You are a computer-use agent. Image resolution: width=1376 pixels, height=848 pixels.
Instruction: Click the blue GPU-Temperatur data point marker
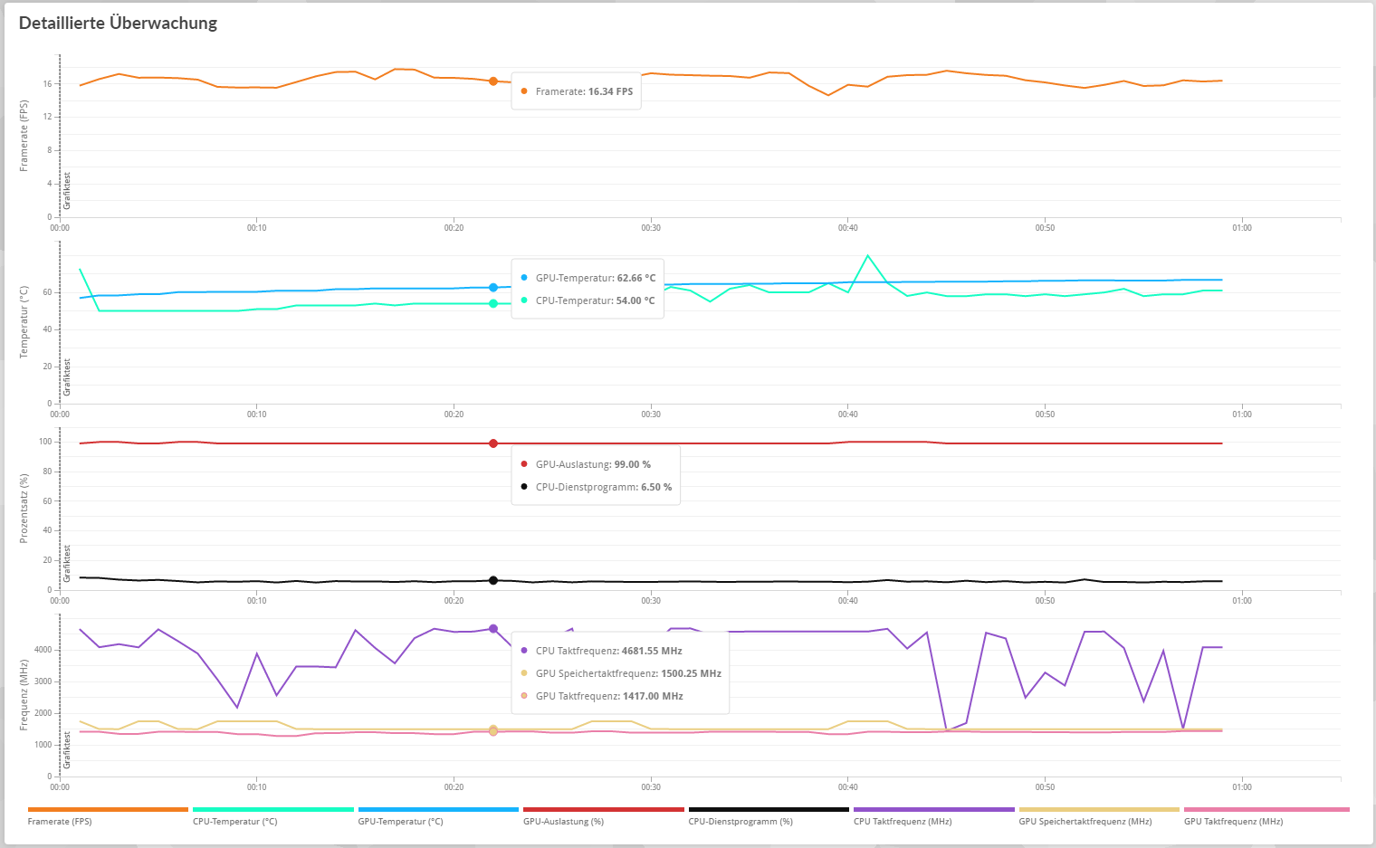(493, 288)
